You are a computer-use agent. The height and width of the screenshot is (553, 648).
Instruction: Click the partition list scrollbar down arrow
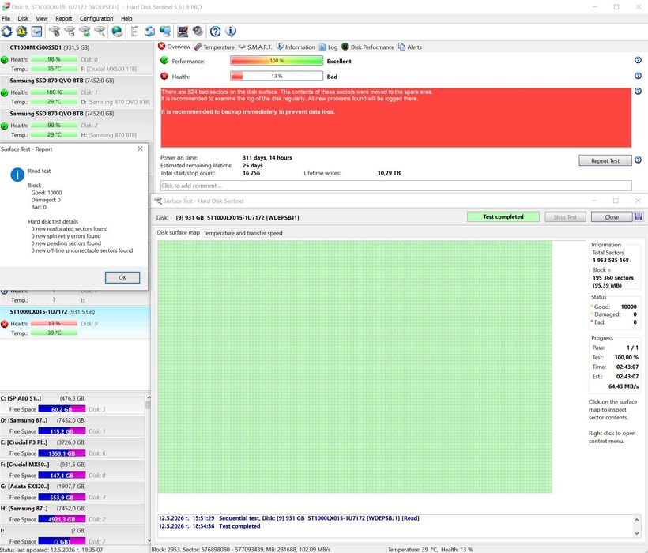tap(149, 540)
